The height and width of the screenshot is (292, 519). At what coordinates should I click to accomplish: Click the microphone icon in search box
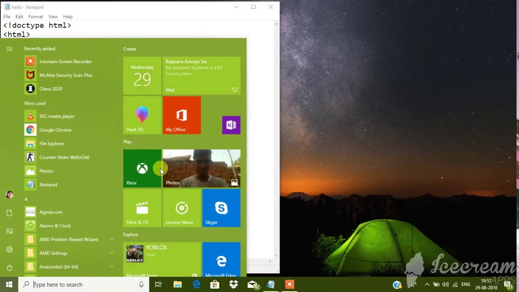(141, 285)
